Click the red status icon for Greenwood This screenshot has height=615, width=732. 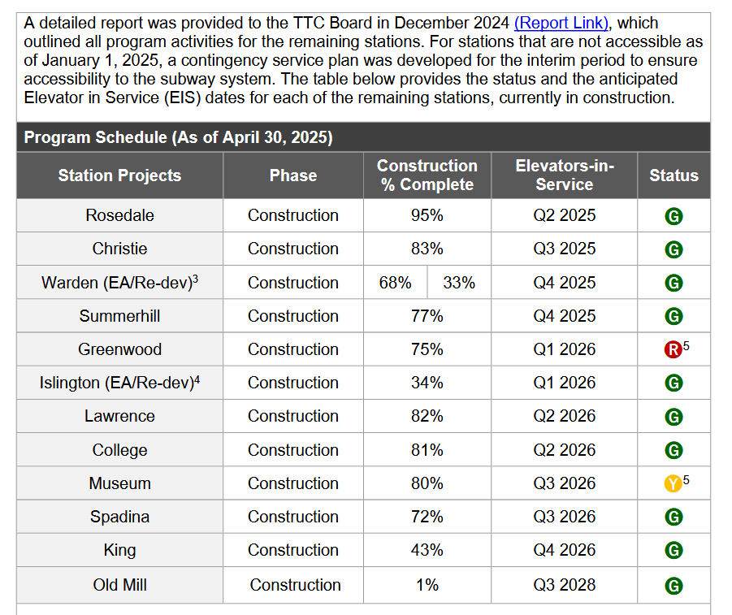(672, 350)
